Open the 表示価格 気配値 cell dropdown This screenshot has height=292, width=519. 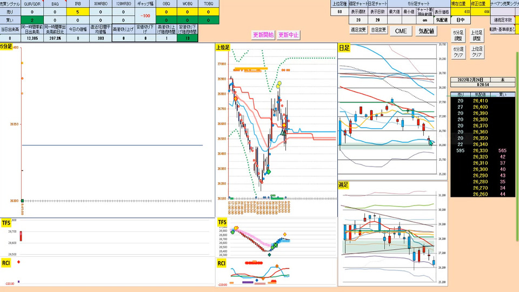click(x=442, y=20)
